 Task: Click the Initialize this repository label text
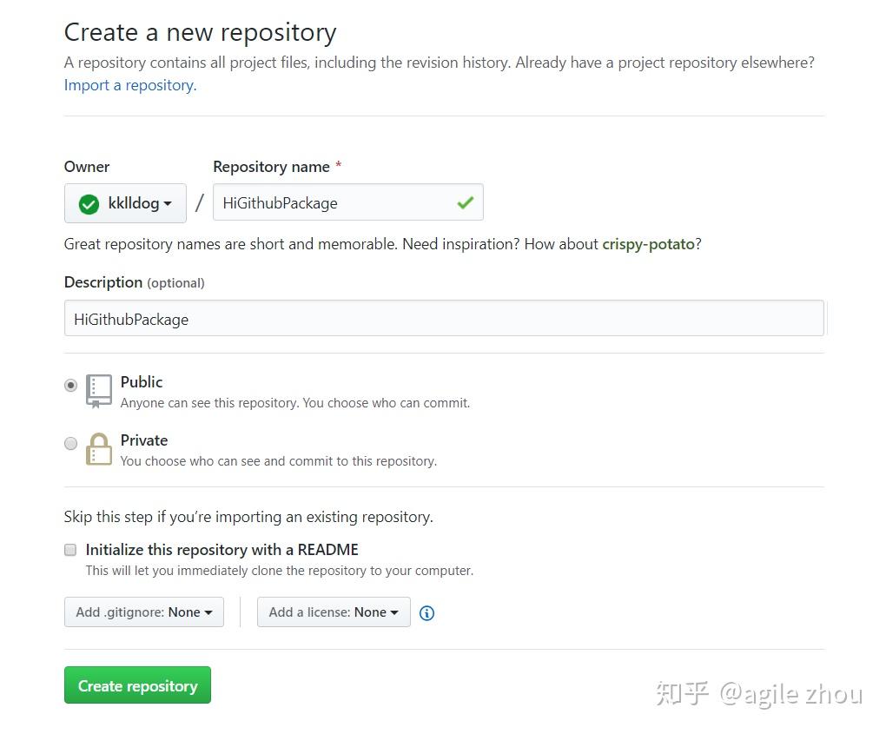(221, 550)
